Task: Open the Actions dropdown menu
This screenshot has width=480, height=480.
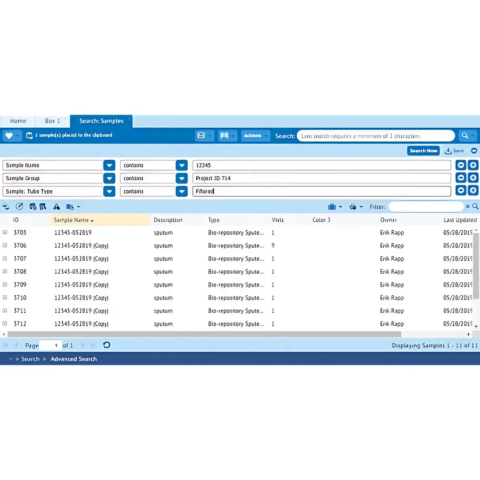Action: point(255,135)
